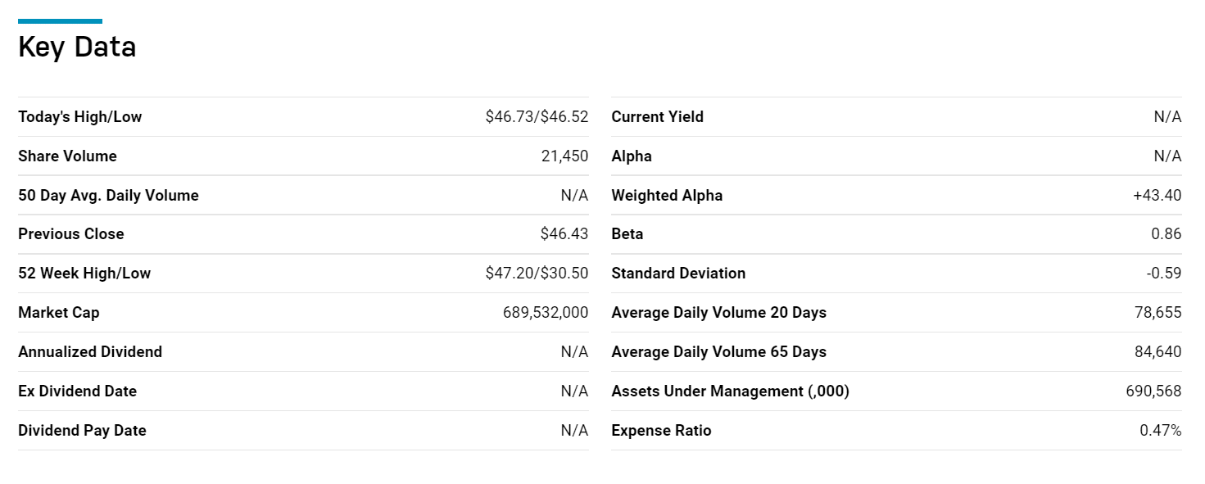Click the Average Daily Volume 65 Days value
This screenshot has width=1205, height=484.
(1158, 352)
